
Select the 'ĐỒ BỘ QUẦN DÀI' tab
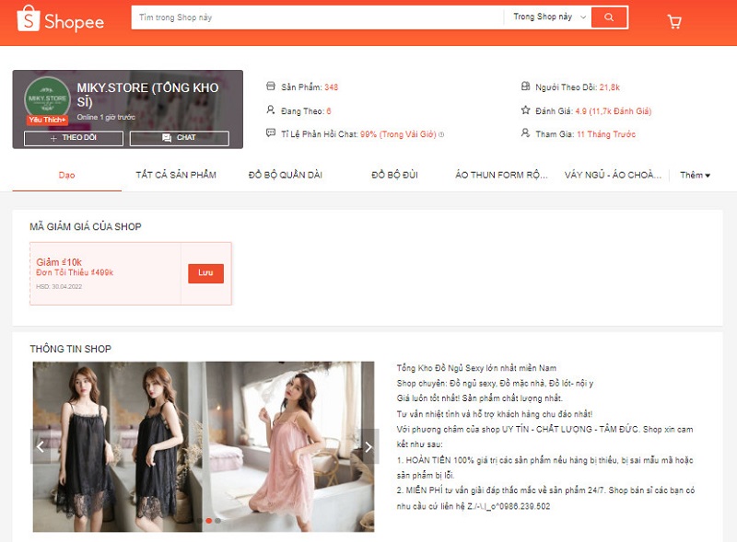click(286, 175)
